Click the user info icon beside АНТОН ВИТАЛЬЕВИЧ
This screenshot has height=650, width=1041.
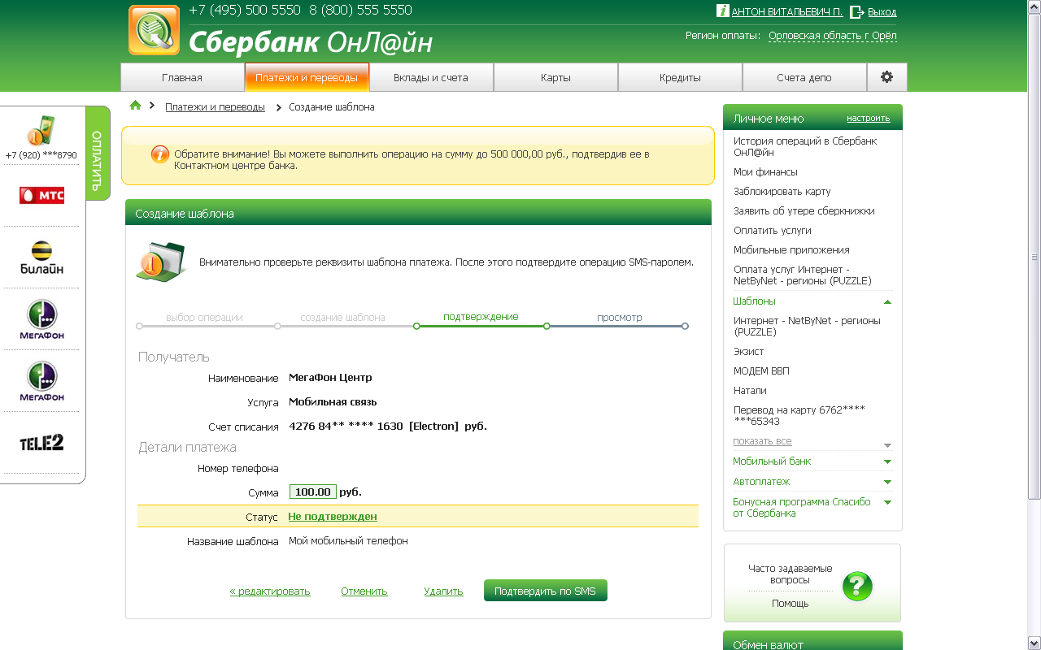(722, 11)
